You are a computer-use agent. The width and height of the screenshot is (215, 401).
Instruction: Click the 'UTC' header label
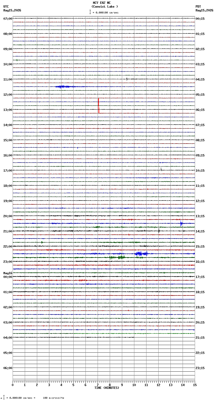pyautogui.click(x=6, y=7)
